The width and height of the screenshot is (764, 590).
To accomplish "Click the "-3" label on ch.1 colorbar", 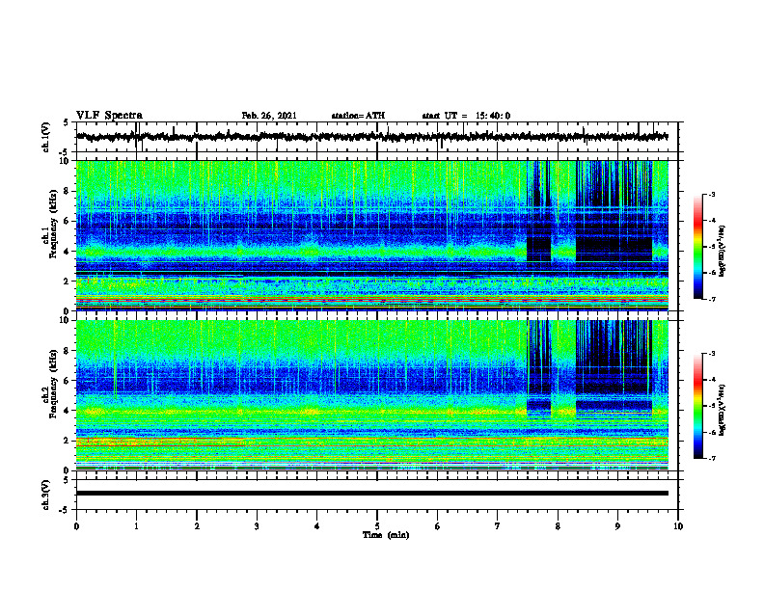I will pyautogui.click(x=712, y=194).
